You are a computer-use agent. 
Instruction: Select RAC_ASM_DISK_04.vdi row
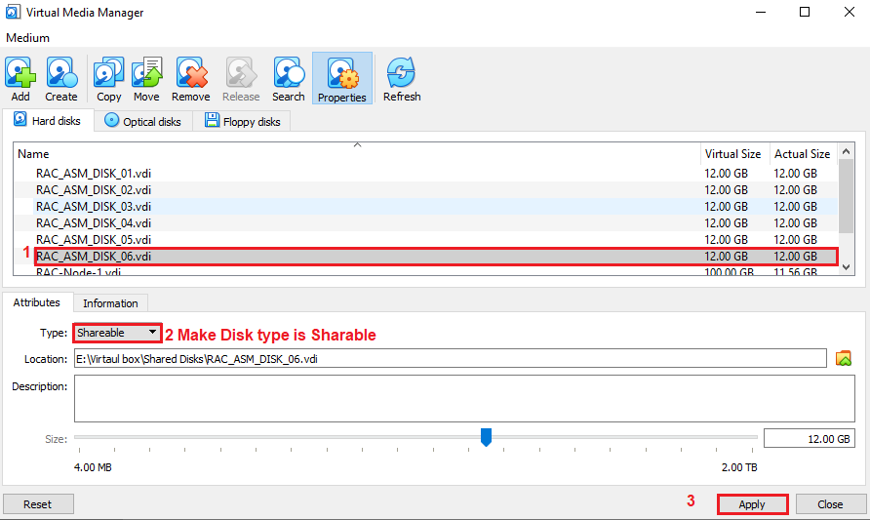pos(425,223)
